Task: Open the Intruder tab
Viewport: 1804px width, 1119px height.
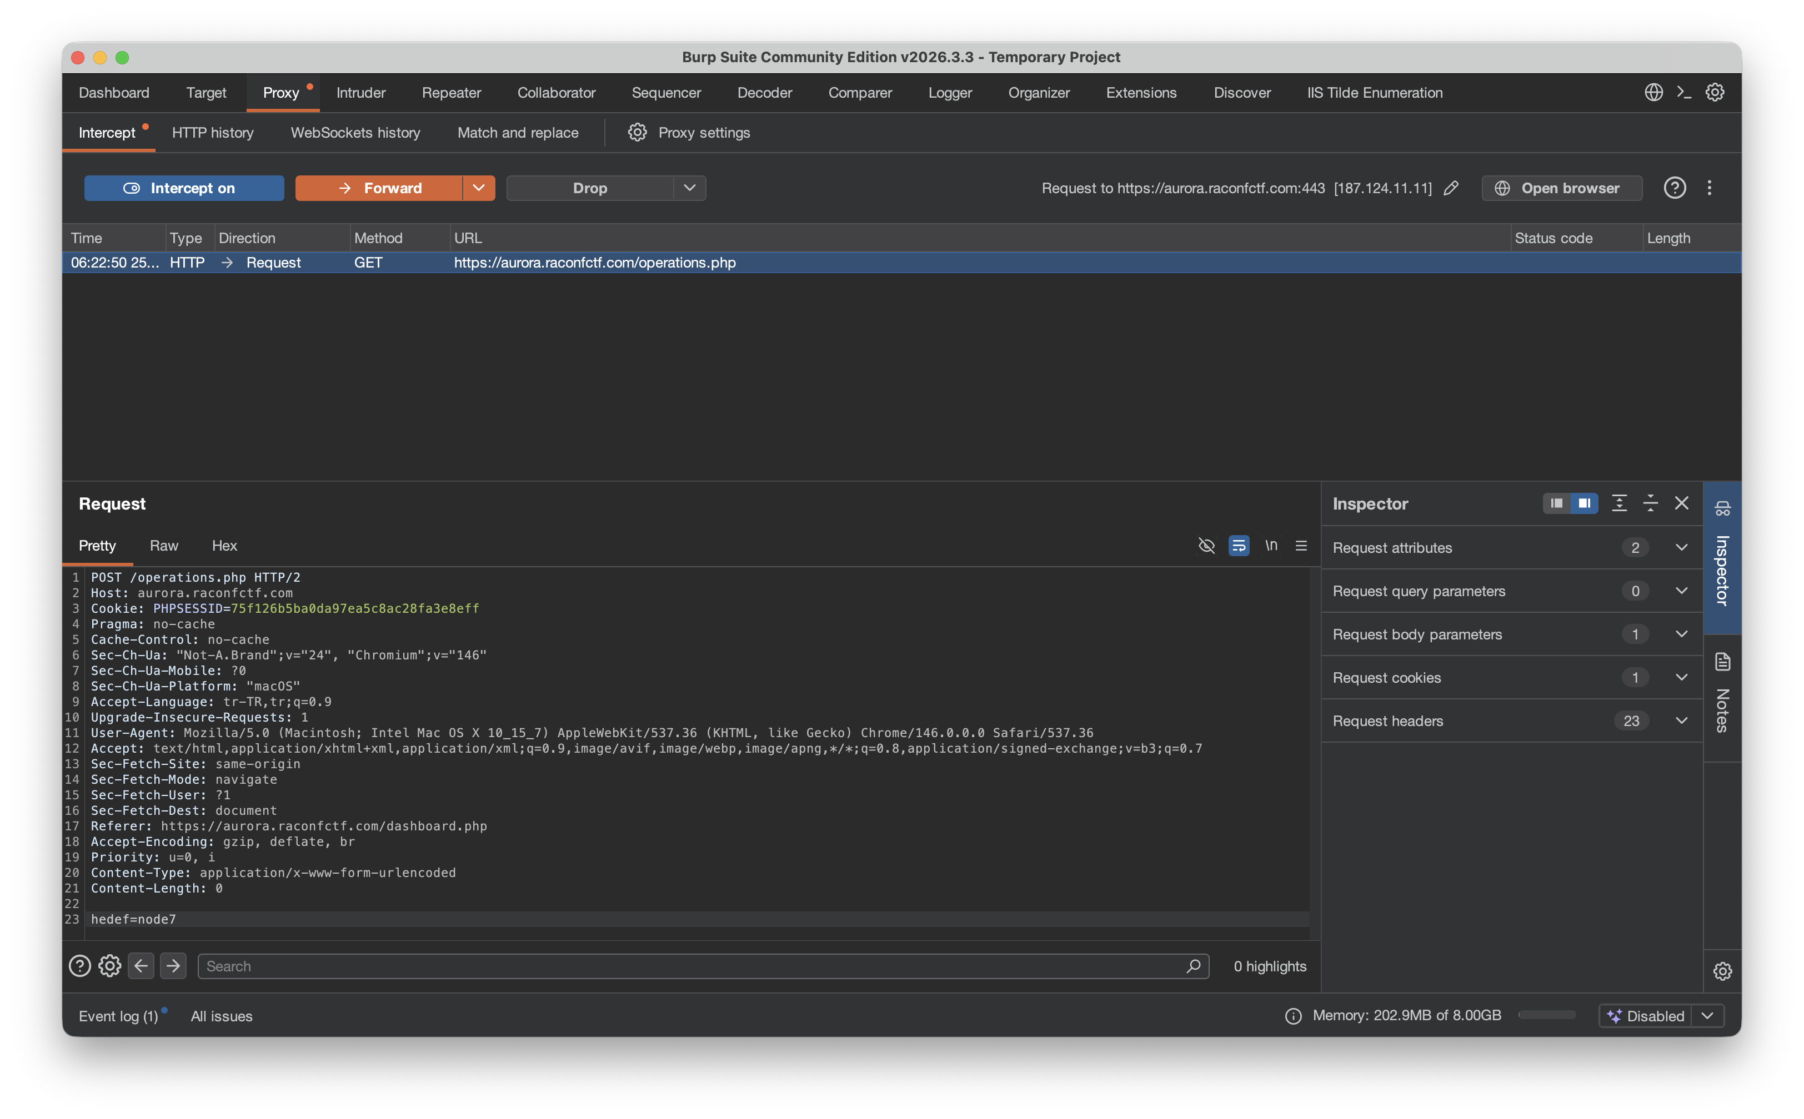Action: tap(360, 93)
